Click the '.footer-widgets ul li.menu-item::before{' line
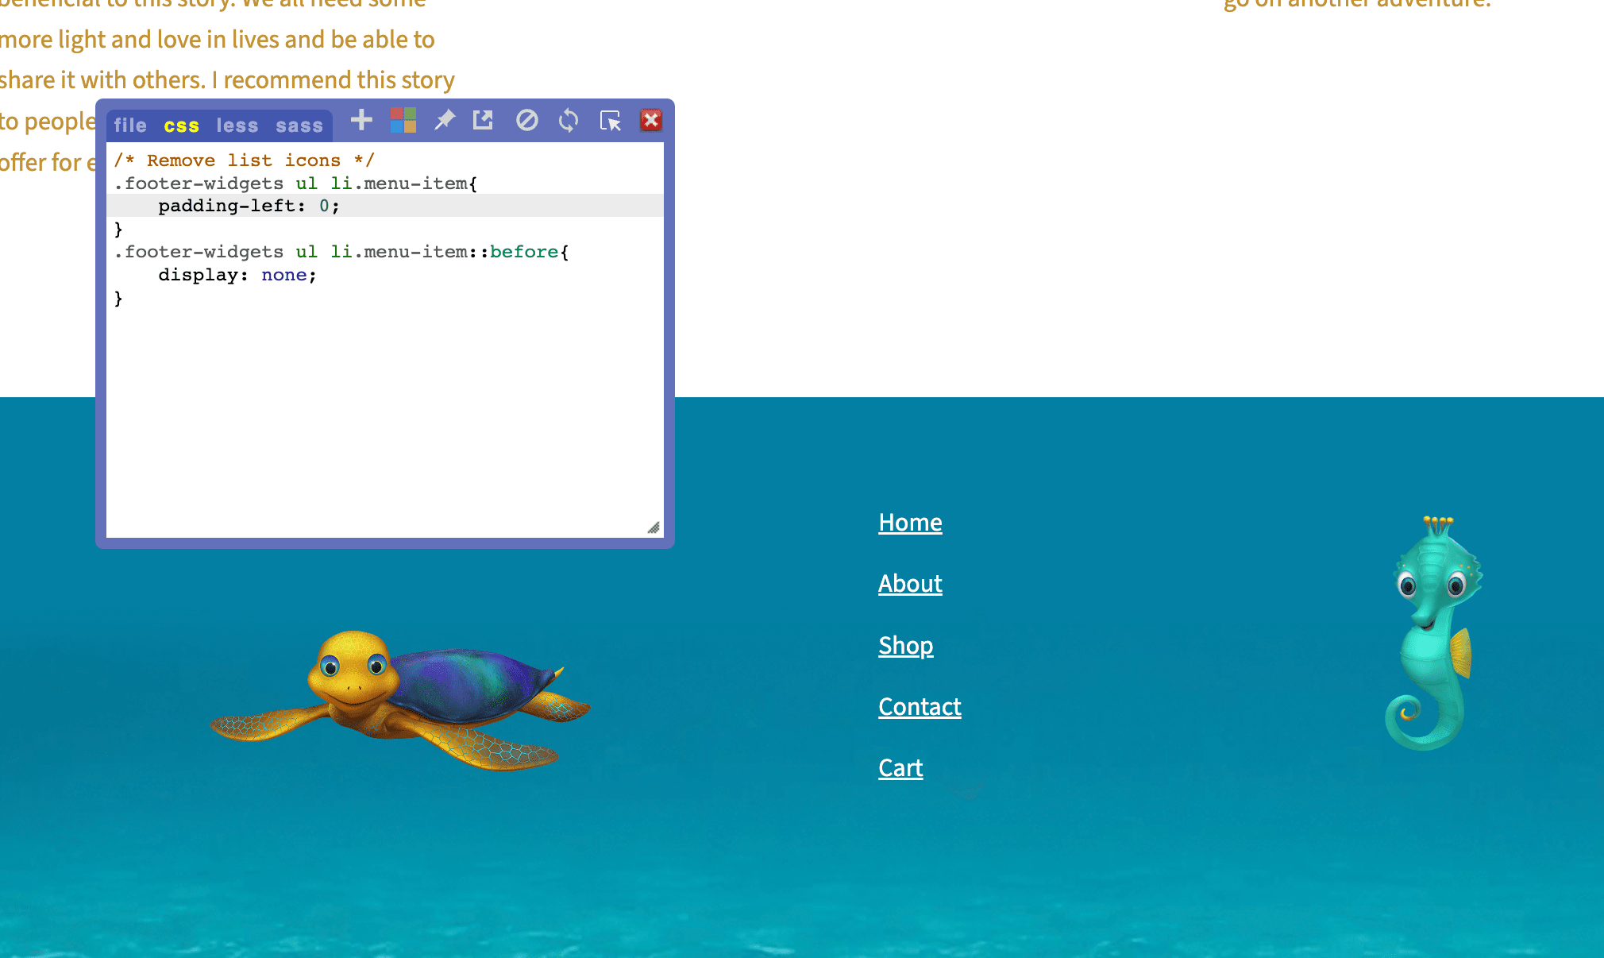 pos(341,252)
